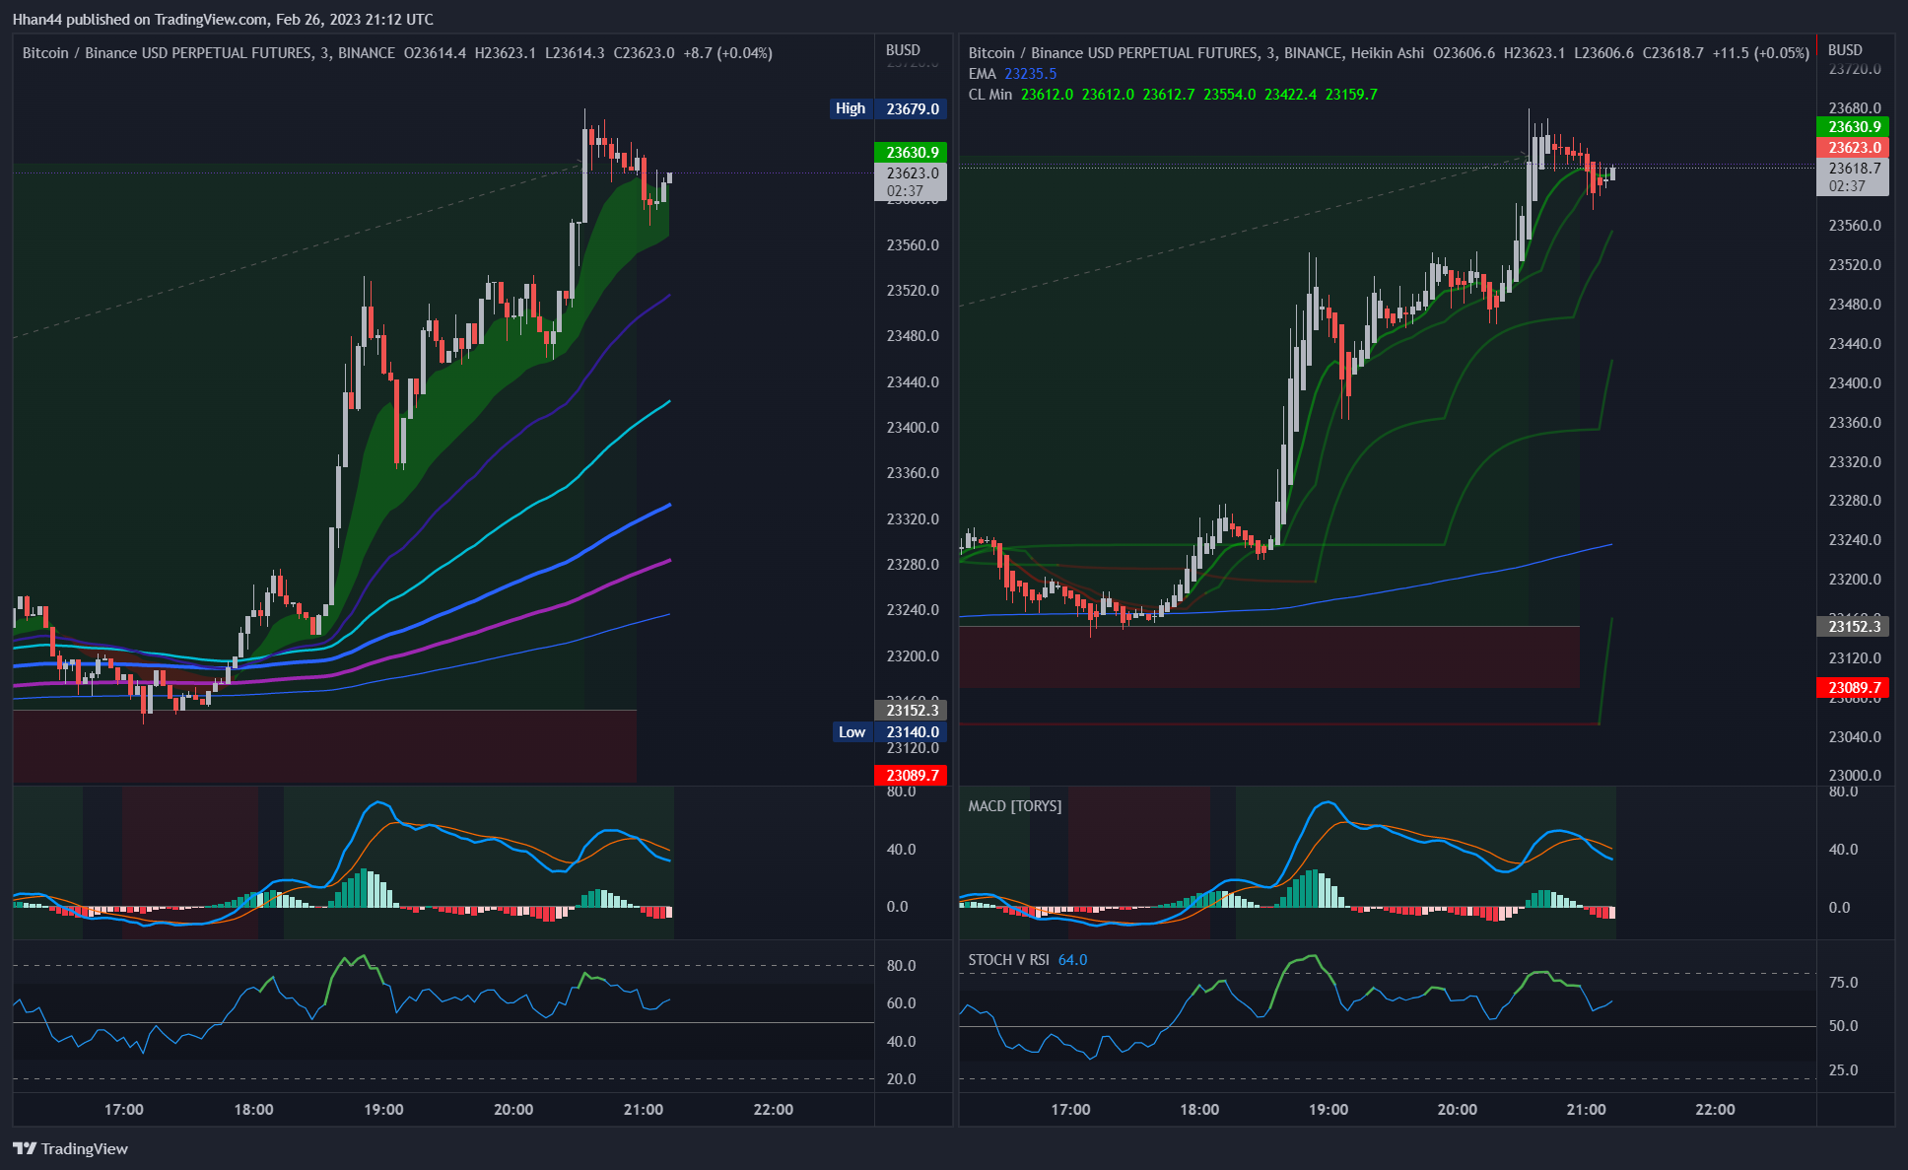Click the TradingView logo at bottom left
Screen dimensions: 1908x1170
[x=70, y=1148]
